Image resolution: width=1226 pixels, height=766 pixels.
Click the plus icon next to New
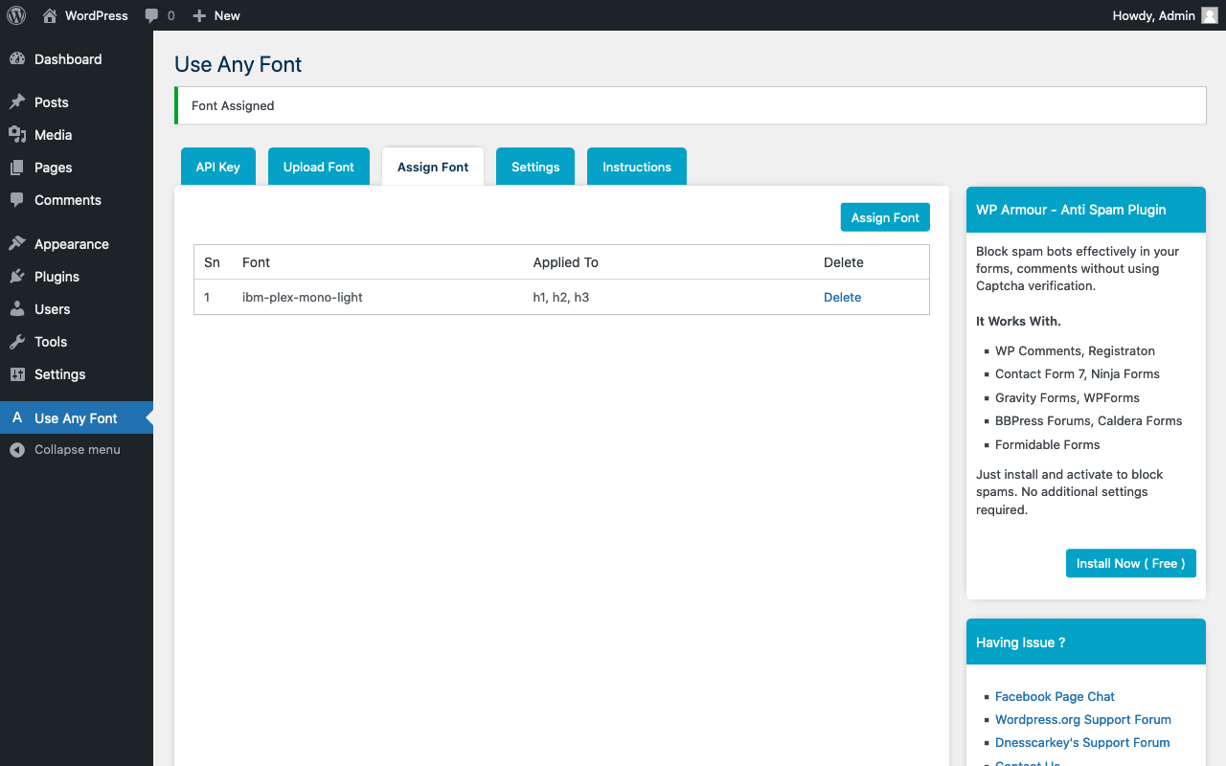pos(199,15)
